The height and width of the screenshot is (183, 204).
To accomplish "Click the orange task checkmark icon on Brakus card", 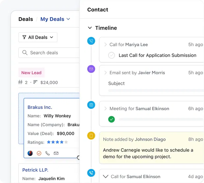I will pyautogui.click(x=39, y=153).
